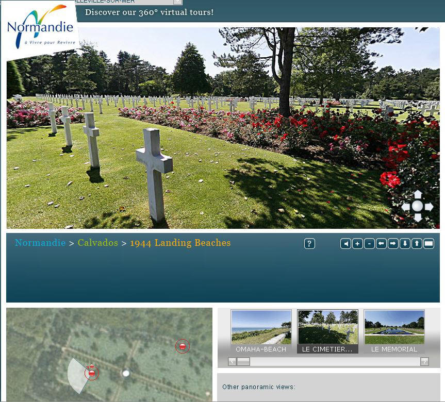Click the thumbnail strip's right scroll arrow
Image resolution: width=445 pixels, height=402 pixels.
pyautogui.click(x=424, y=361)
